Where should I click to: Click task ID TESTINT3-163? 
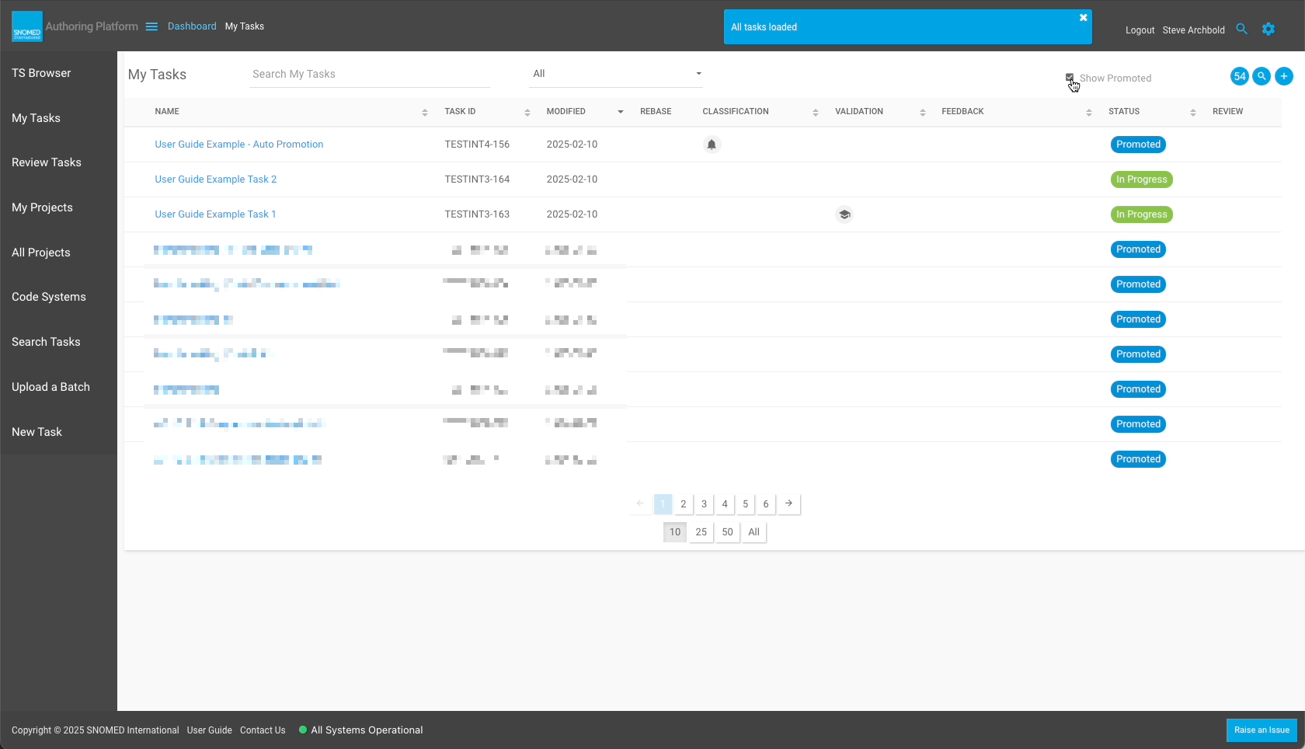coord(477,214)
